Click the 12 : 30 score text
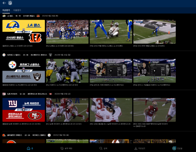 pyautogui.click(x=22, y=94)
